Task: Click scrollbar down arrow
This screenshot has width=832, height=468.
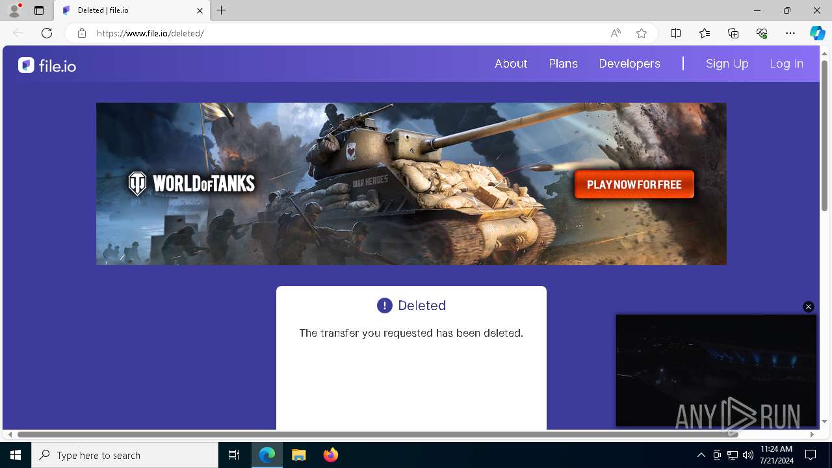Action: point(825,422)
